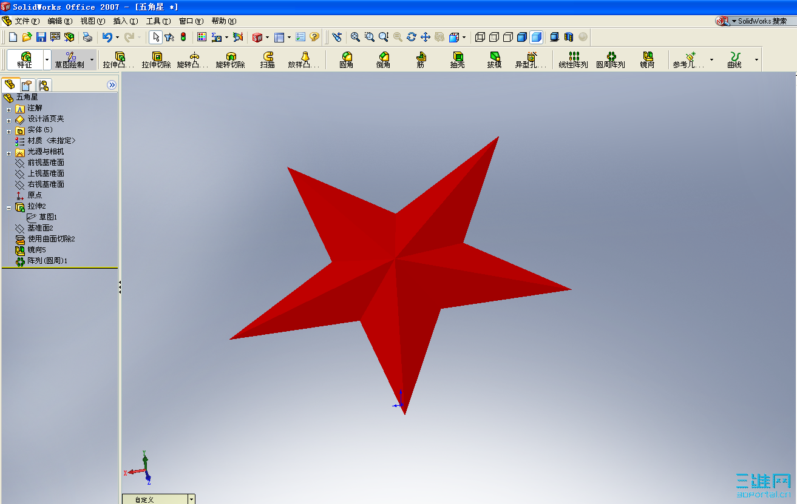Click the 放样凸 loft tool

point(305,59)
